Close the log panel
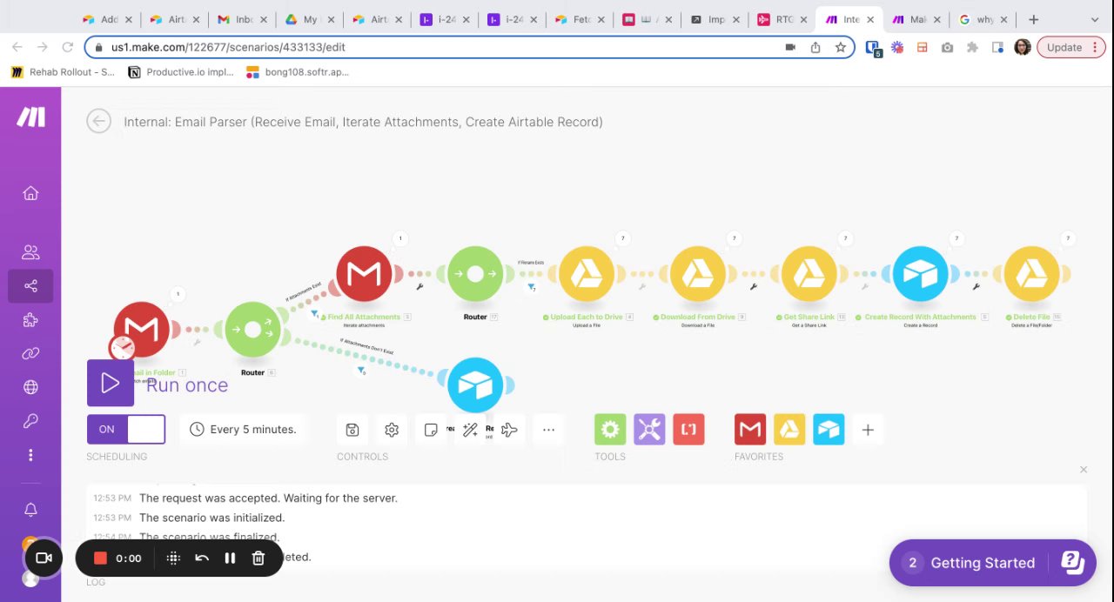1114x602 pixels. (1084, 470)
